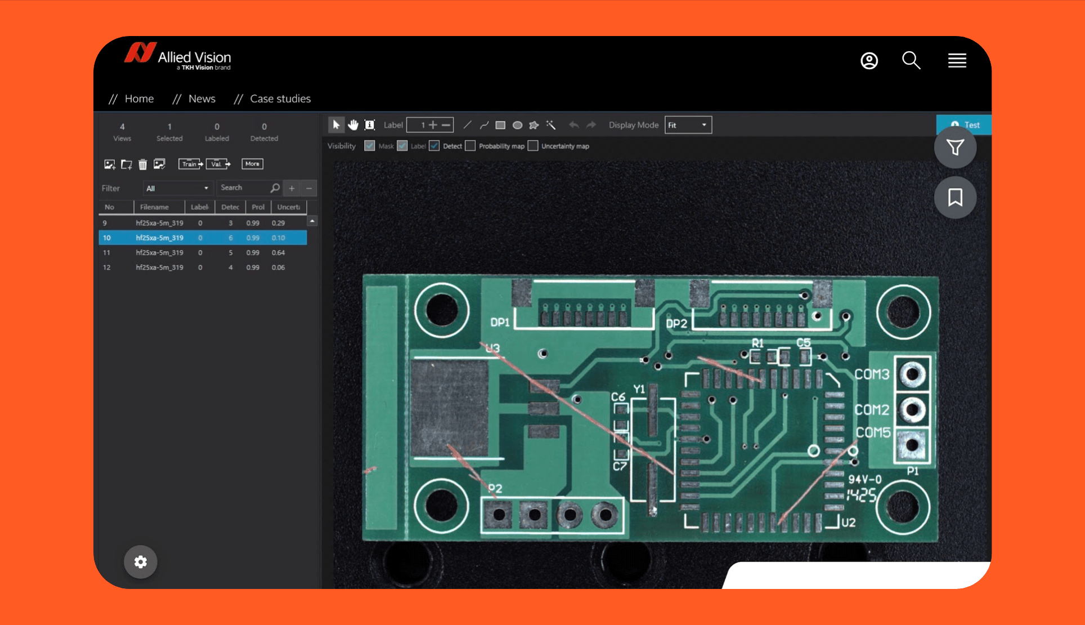The height and width of the screenshot is (625, 1085).
Task: Click the trash delete image icon
Action: tap(142, 164)
